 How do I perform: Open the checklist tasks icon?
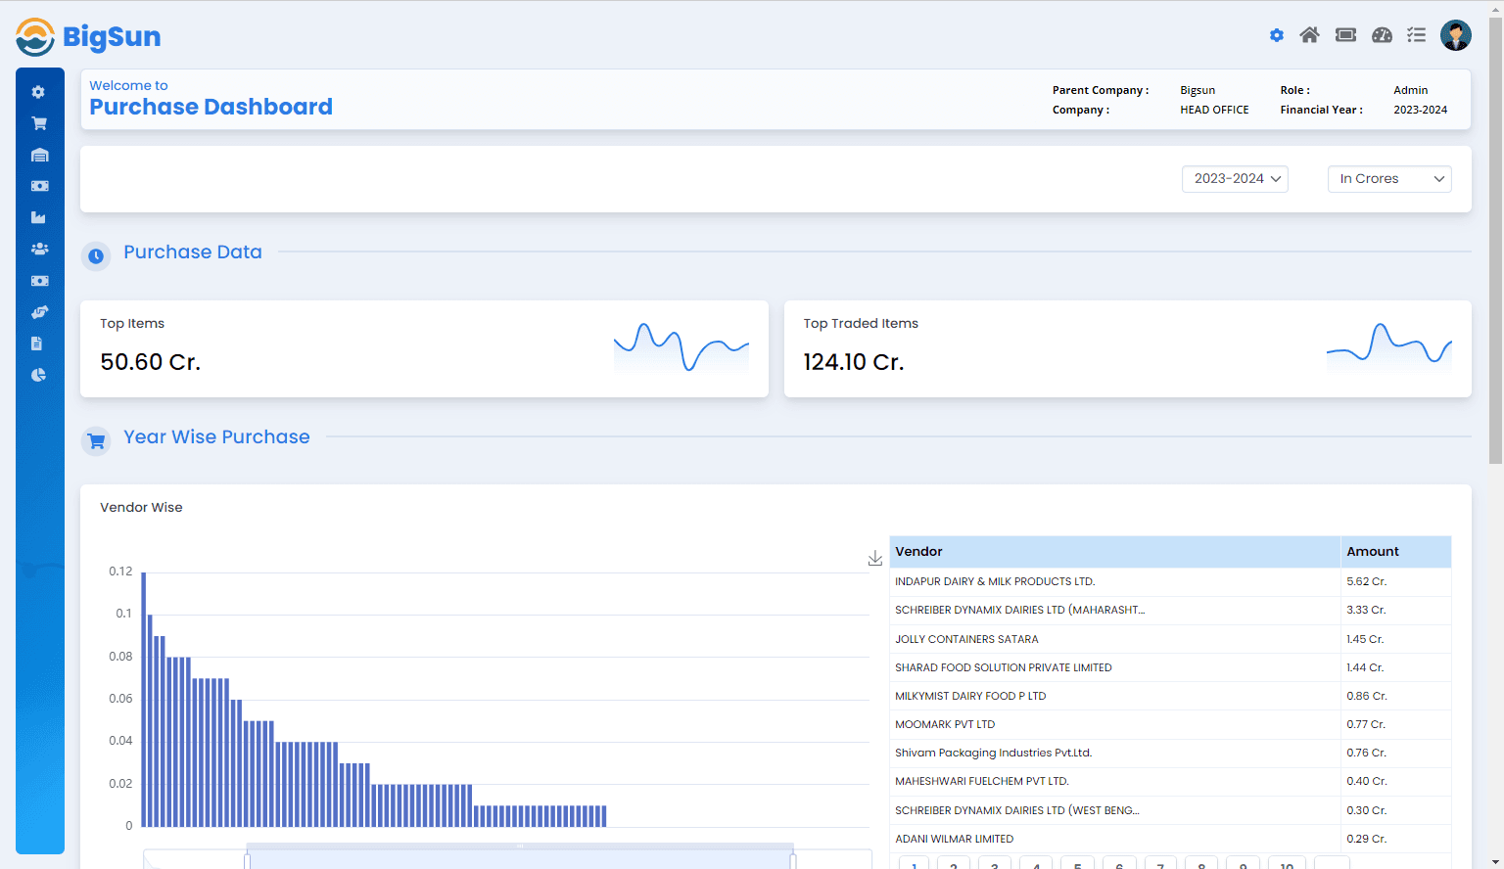1416,35
